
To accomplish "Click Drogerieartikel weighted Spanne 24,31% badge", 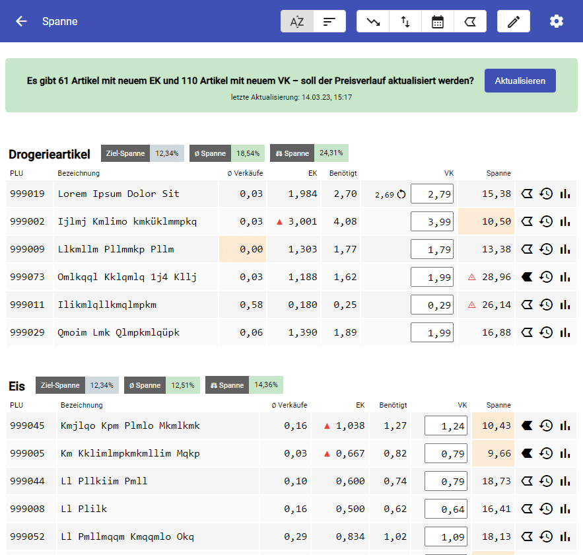I will pyautogui.click(x=309, y=153).
